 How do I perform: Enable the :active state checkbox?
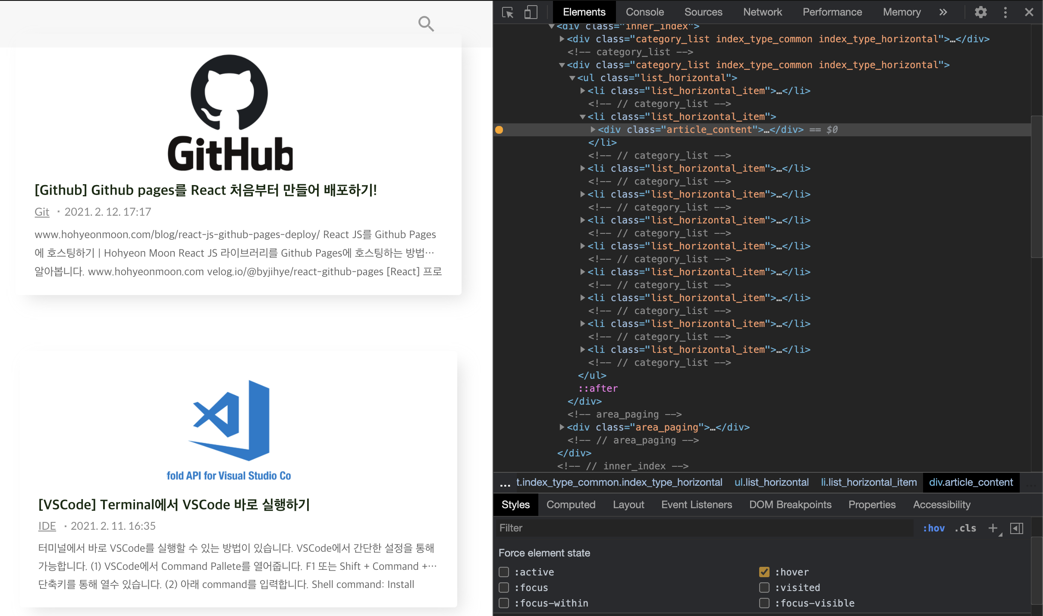(x=504, y=572)
